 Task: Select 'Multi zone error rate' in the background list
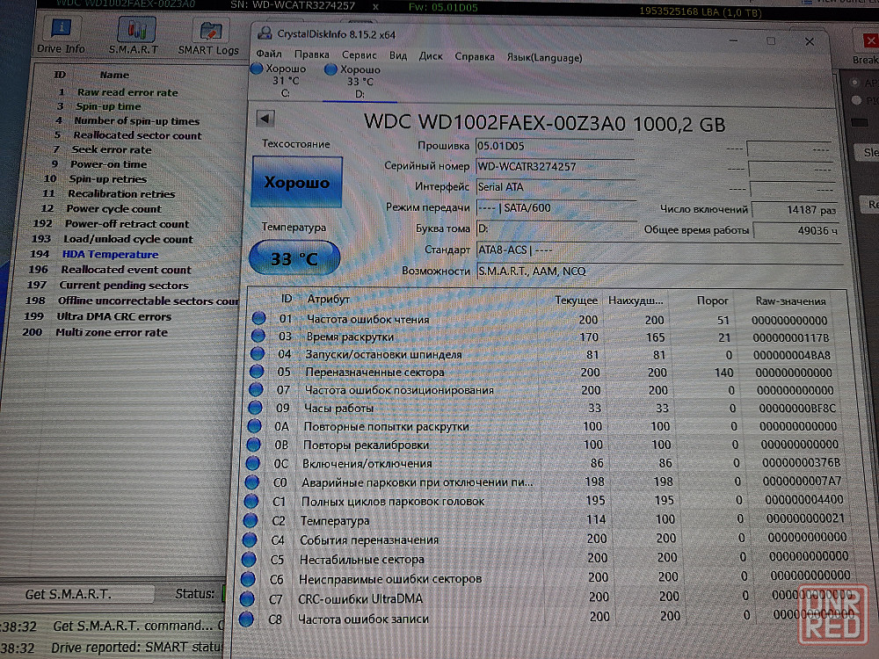(111, 332)
